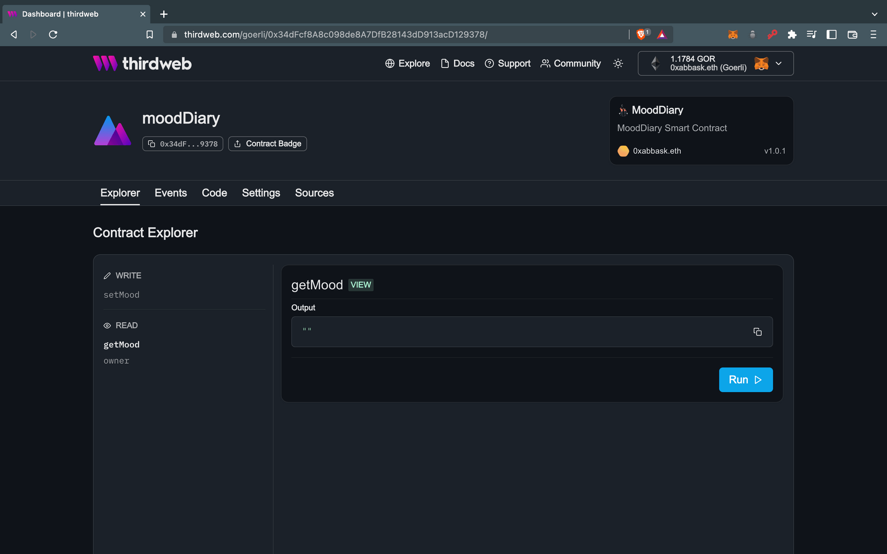The height and width of the screenshot is (554, 887).
Task: Open Brave Shields icon in address bar
Action: point(641,34)
